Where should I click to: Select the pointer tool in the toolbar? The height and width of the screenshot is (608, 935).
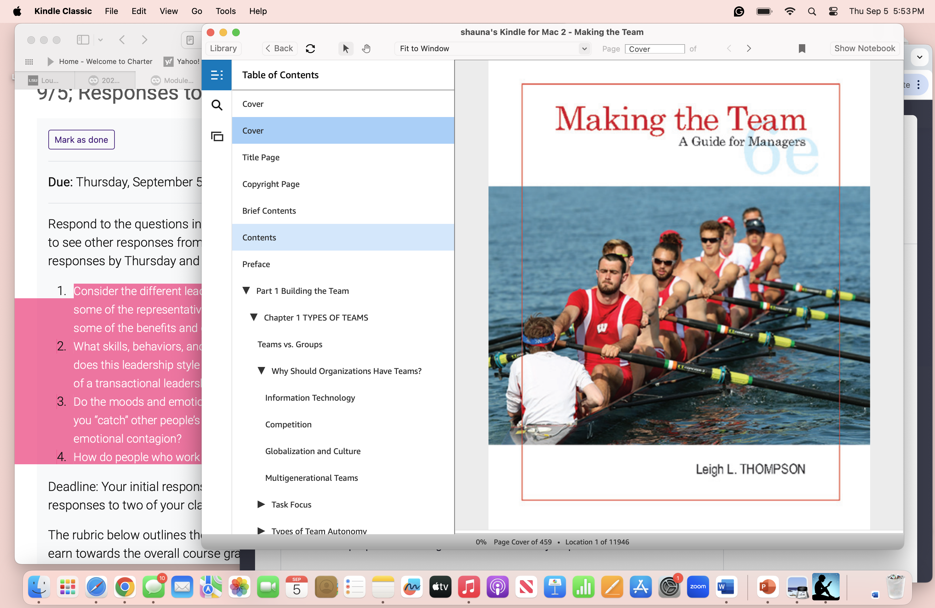point(345,48)
